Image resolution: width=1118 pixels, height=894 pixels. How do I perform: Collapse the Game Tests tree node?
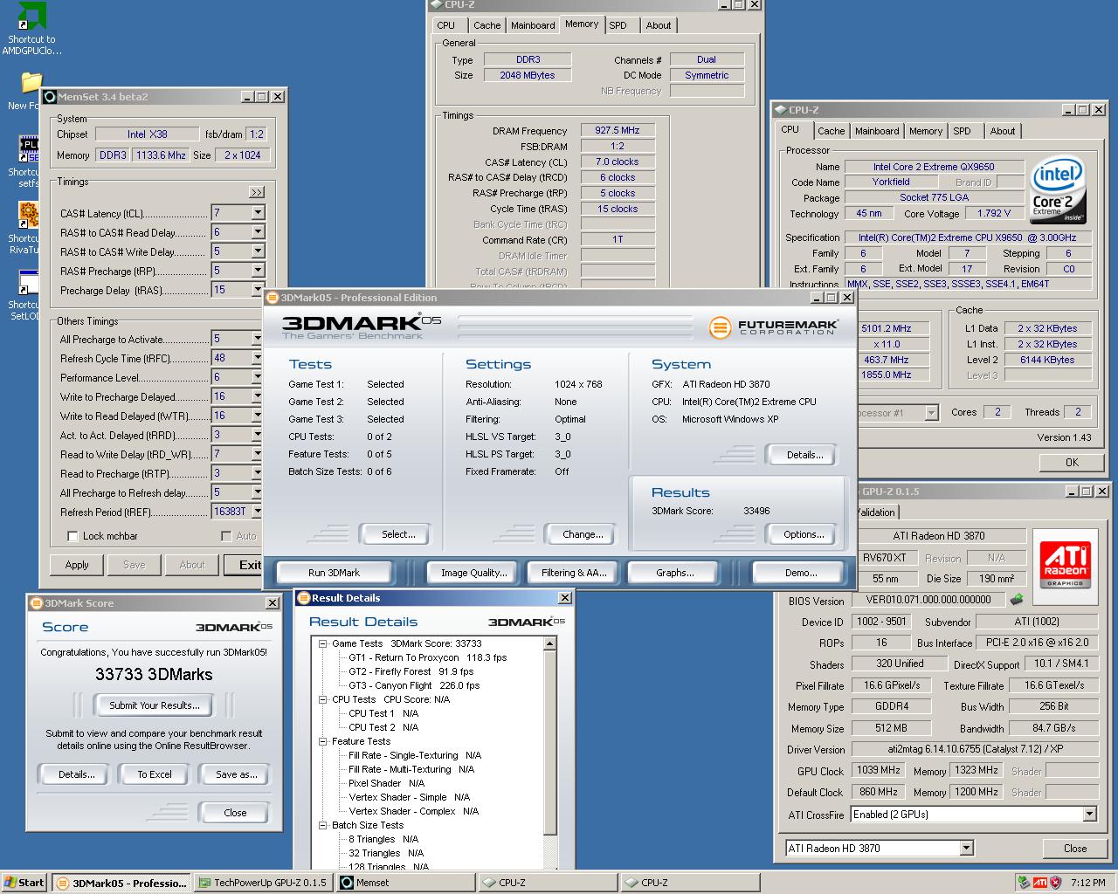[x=322, y=643]
